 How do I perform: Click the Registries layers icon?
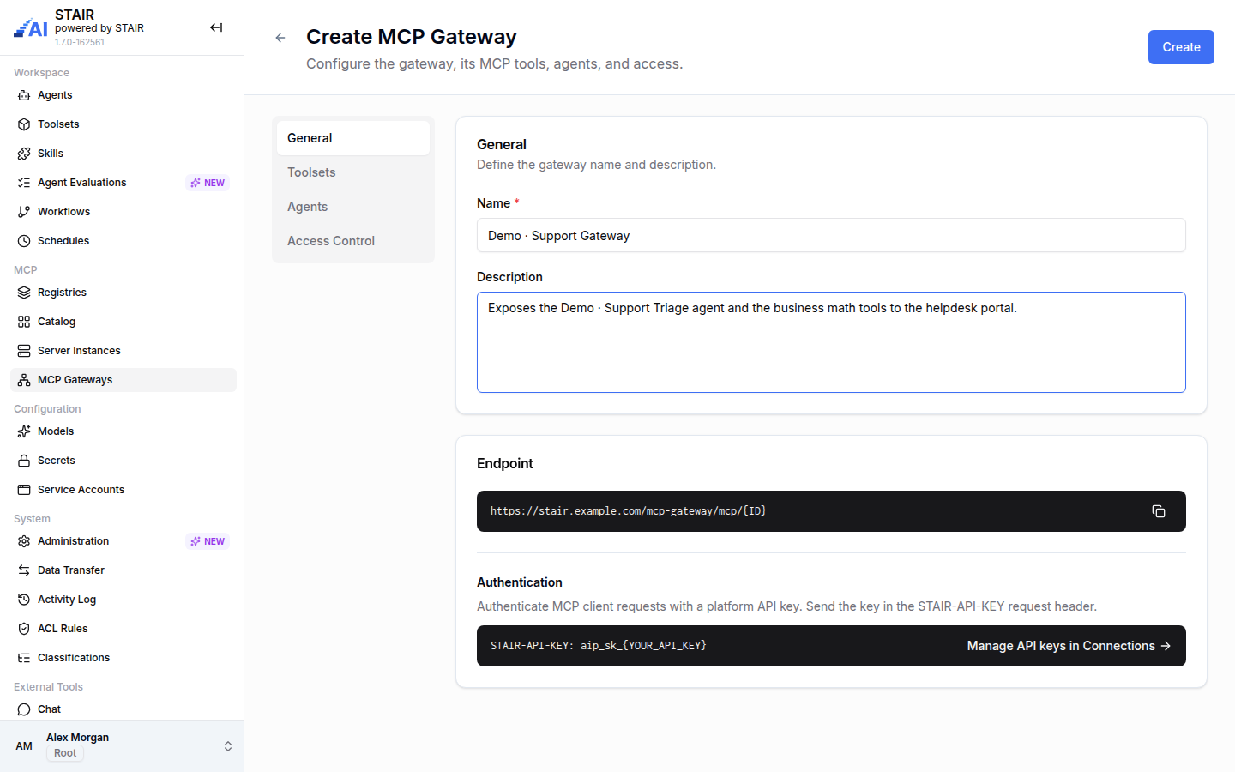(24, 293)
